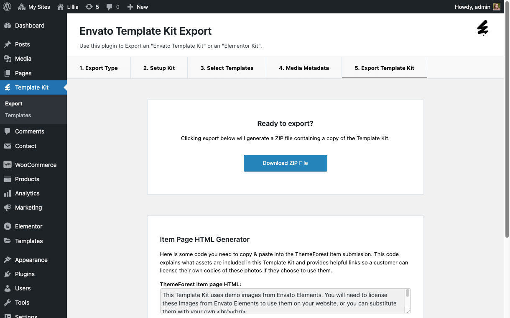Click the Users person icon

coord(8,288)
